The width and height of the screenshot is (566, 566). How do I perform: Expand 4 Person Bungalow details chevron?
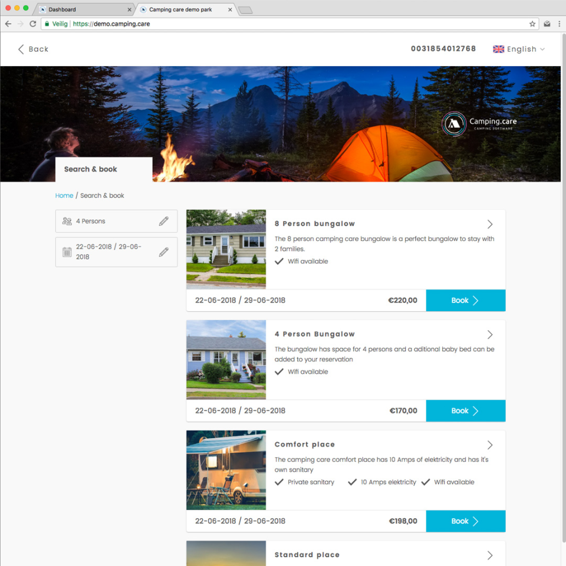[490, 335]
